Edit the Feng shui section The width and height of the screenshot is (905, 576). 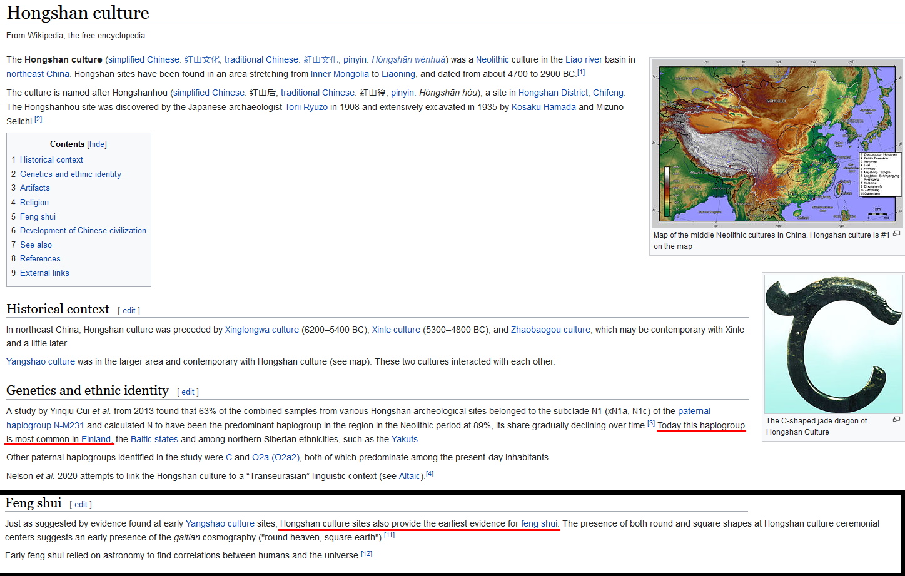(x=81, y=505)
